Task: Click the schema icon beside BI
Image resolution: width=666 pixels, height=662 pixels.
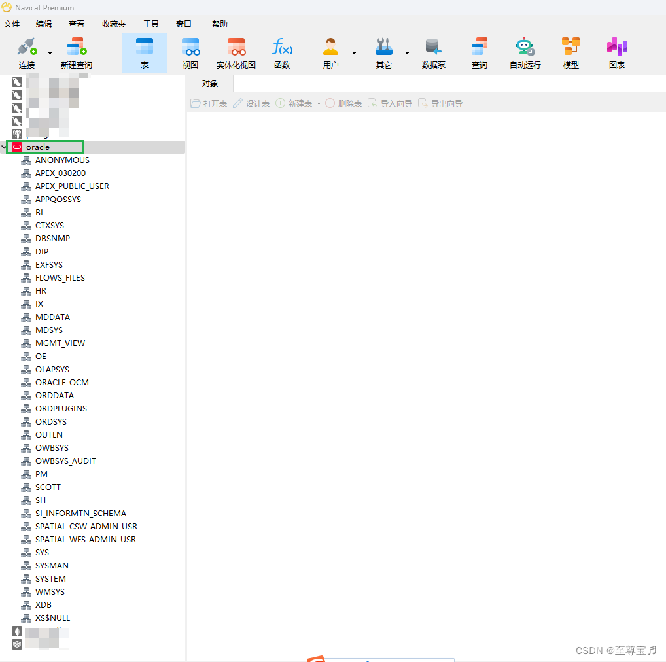Action: click(26, 213)
